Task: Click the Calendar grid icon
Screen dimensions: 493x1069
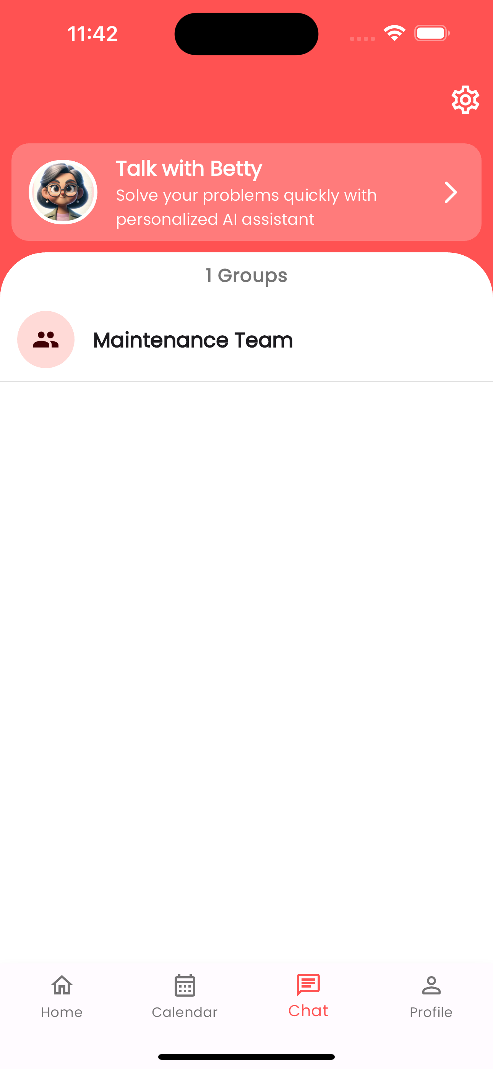Action: [185, 985]
